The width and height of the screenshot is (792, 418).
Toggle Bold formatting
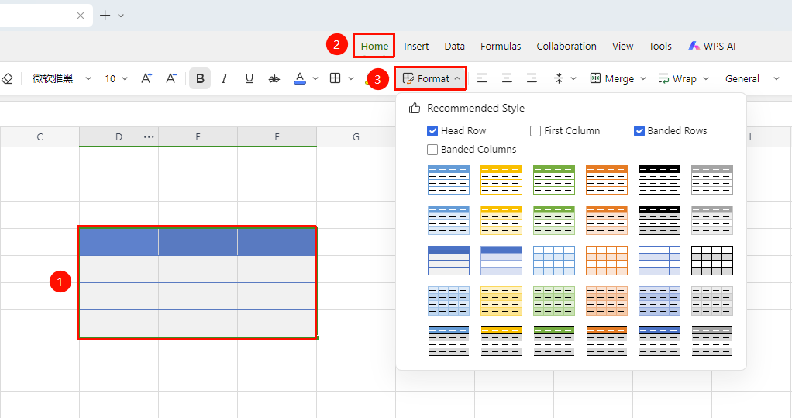coord(200,78)
